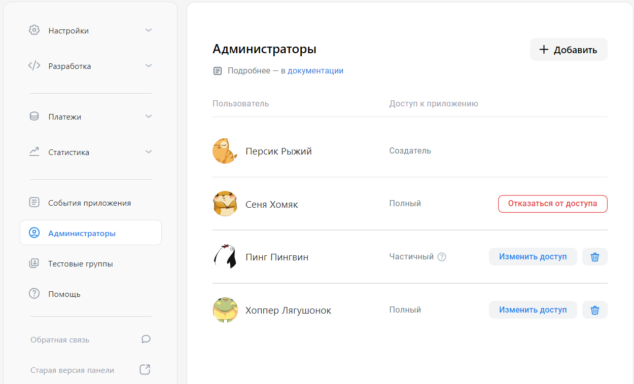The height and width of the screenshot is (384, 634).
Task: Remove Хоппер Лягушонок using the trash icon
Action: (594, 310)
